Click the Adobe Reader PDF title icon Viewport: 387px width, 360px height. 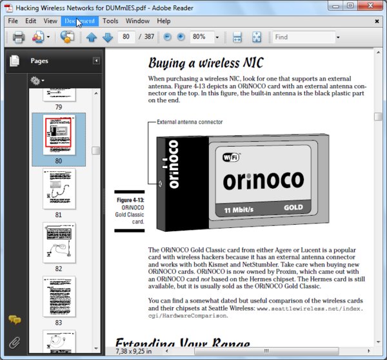(x=9, y=8)
